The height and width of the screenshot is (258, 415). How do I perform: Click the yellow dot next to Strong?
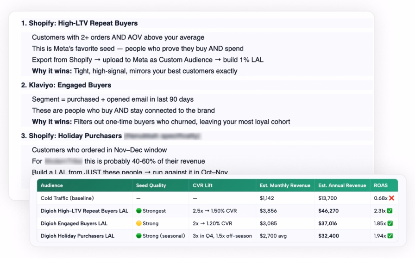tap(138, 223)
